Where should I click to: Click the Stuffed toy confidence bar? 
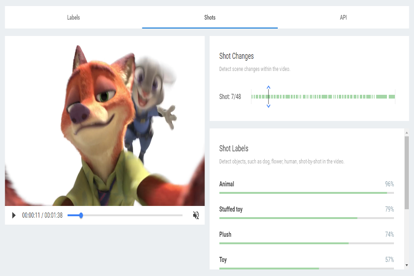(307, 218)
